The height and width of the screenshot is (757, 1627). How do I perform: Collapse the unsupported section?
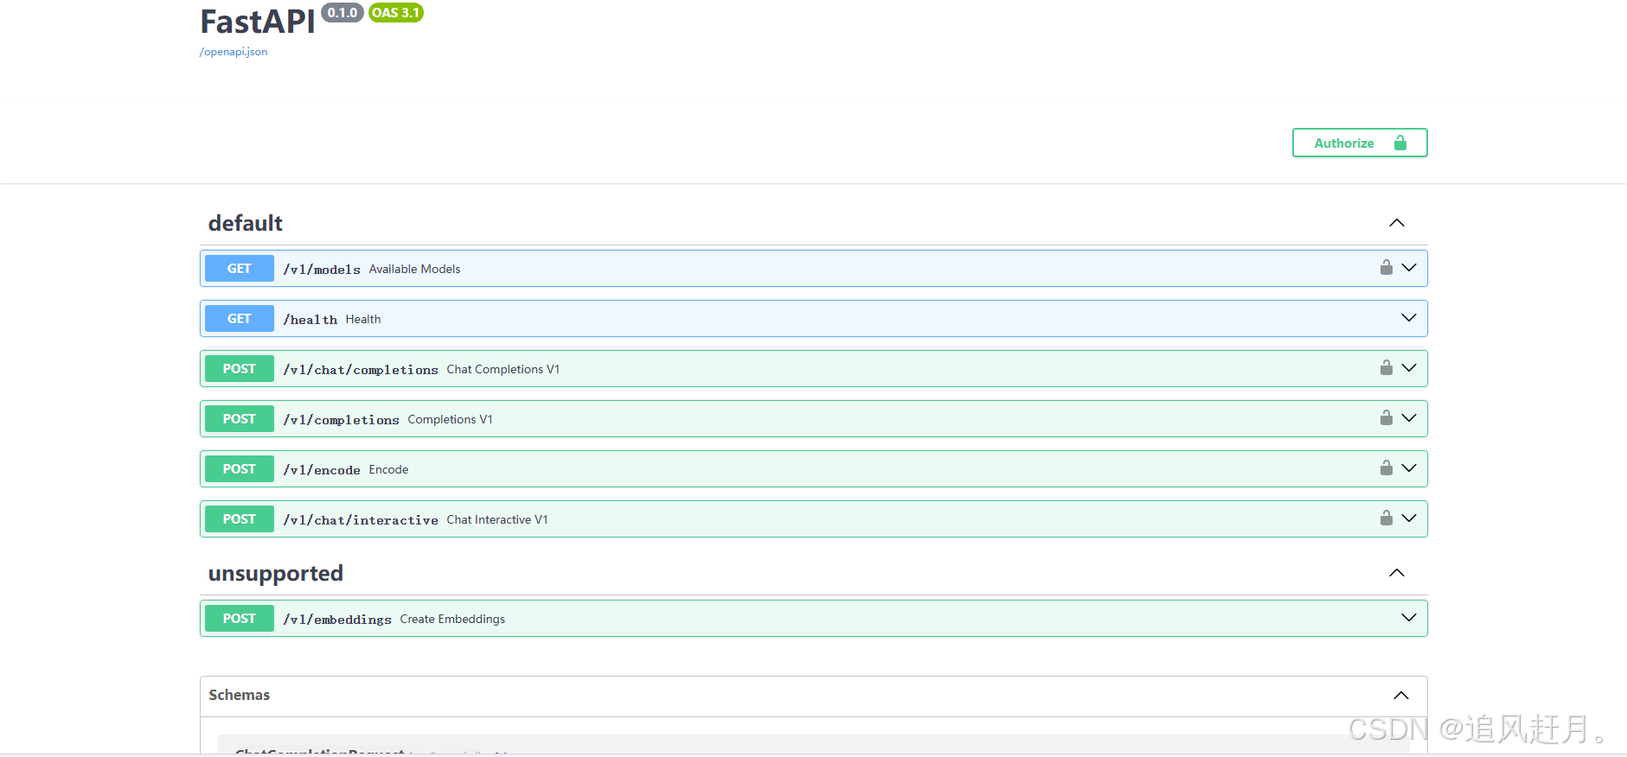click(x=1397, y=573)
